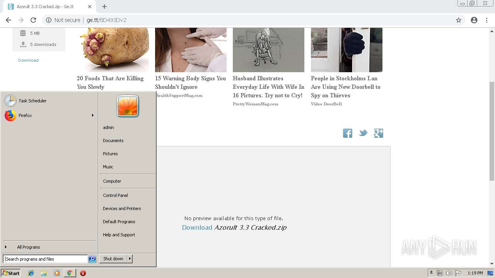
Task: Launch Task Scheduler from Start menu
Action: [49, 101]
